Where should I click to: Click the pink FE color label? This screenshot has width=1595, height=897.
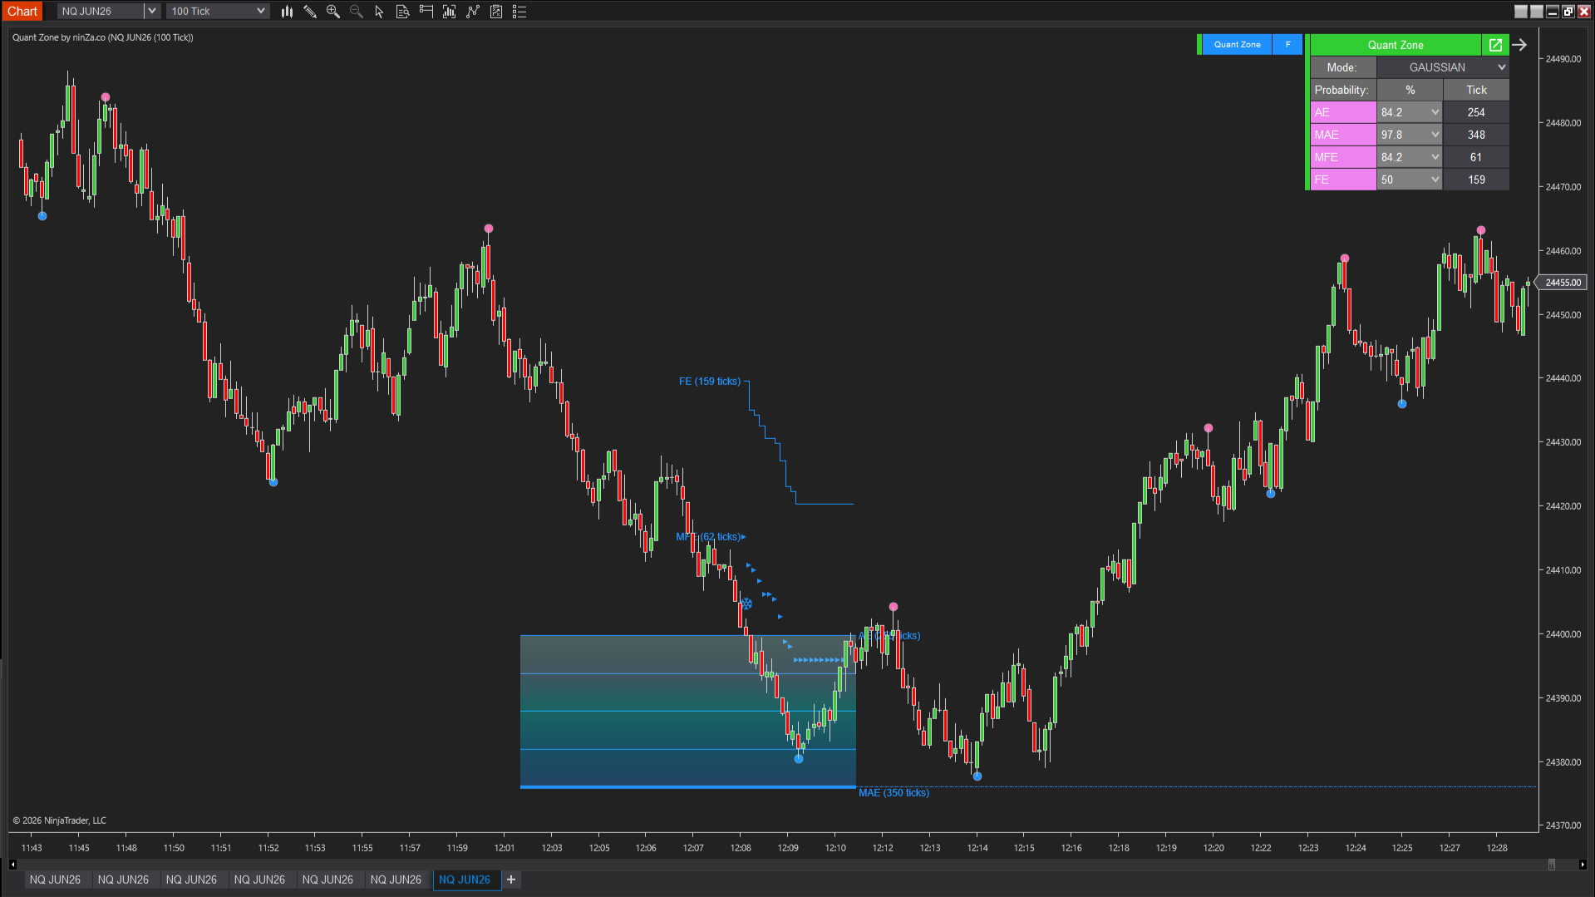tap(1342, 180)
